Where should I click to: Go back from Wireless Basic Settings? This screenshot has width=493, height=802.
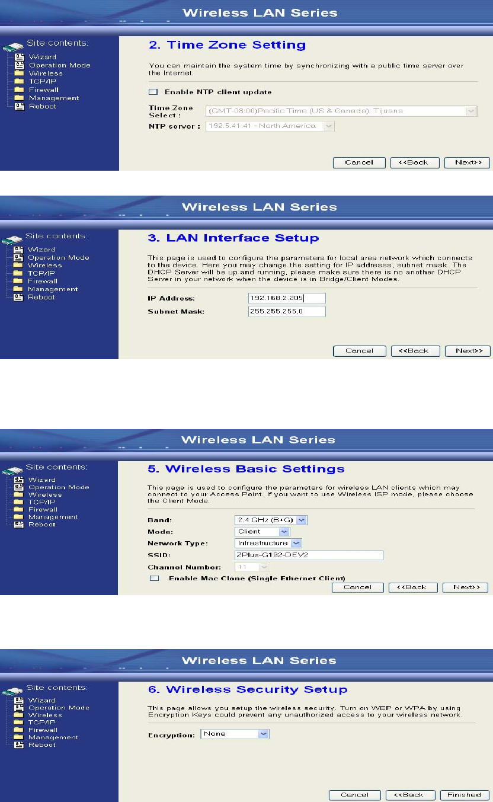pos(413,587)
